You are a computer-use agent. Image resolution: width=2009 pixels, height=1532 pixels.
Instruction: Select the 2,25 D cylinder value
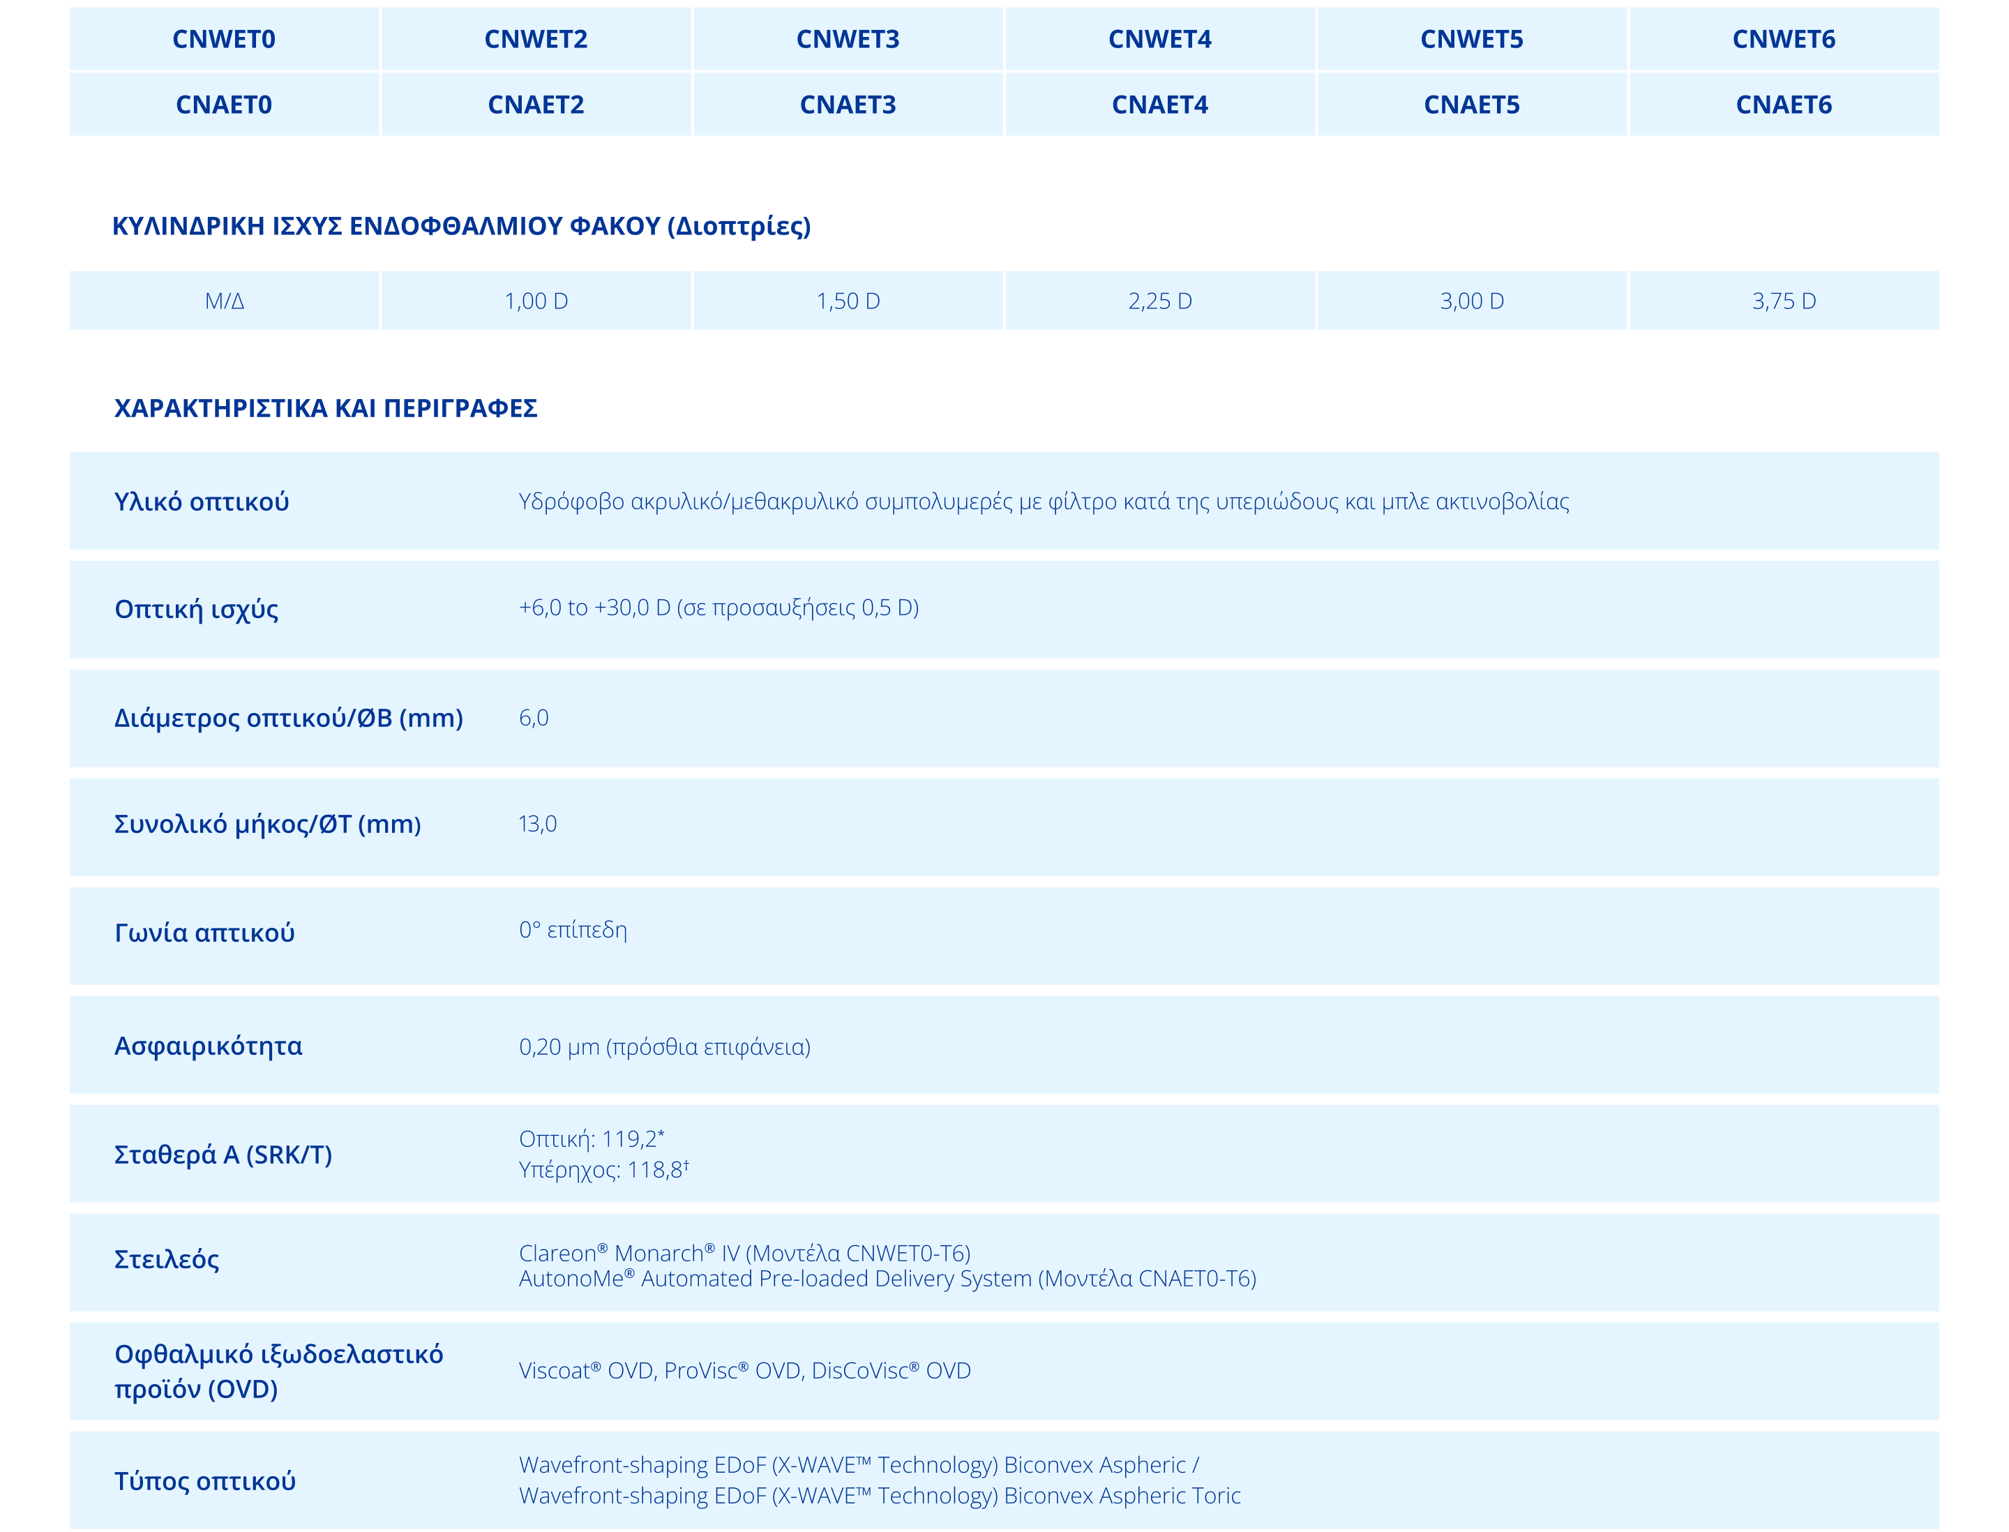[x=1159, y=301]
